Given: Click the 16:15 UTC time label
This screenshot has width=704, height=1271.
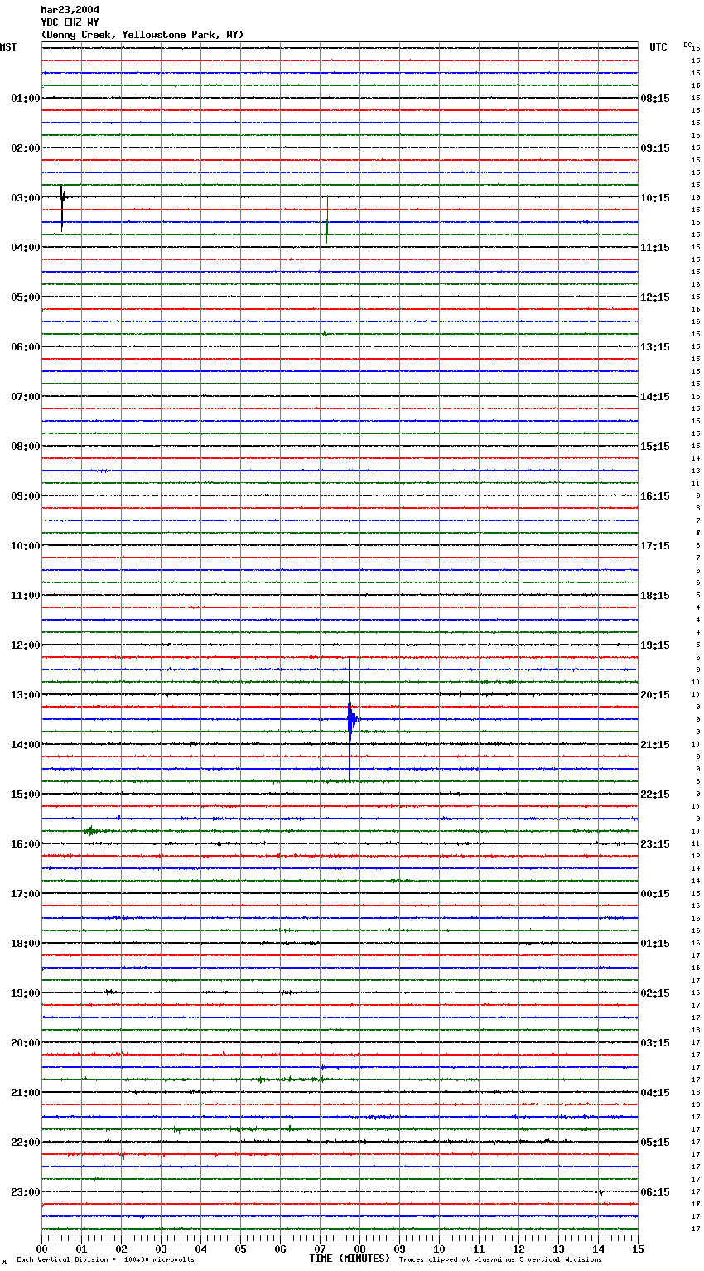Looking at the screenshot, I should click(x=655, y=496).
